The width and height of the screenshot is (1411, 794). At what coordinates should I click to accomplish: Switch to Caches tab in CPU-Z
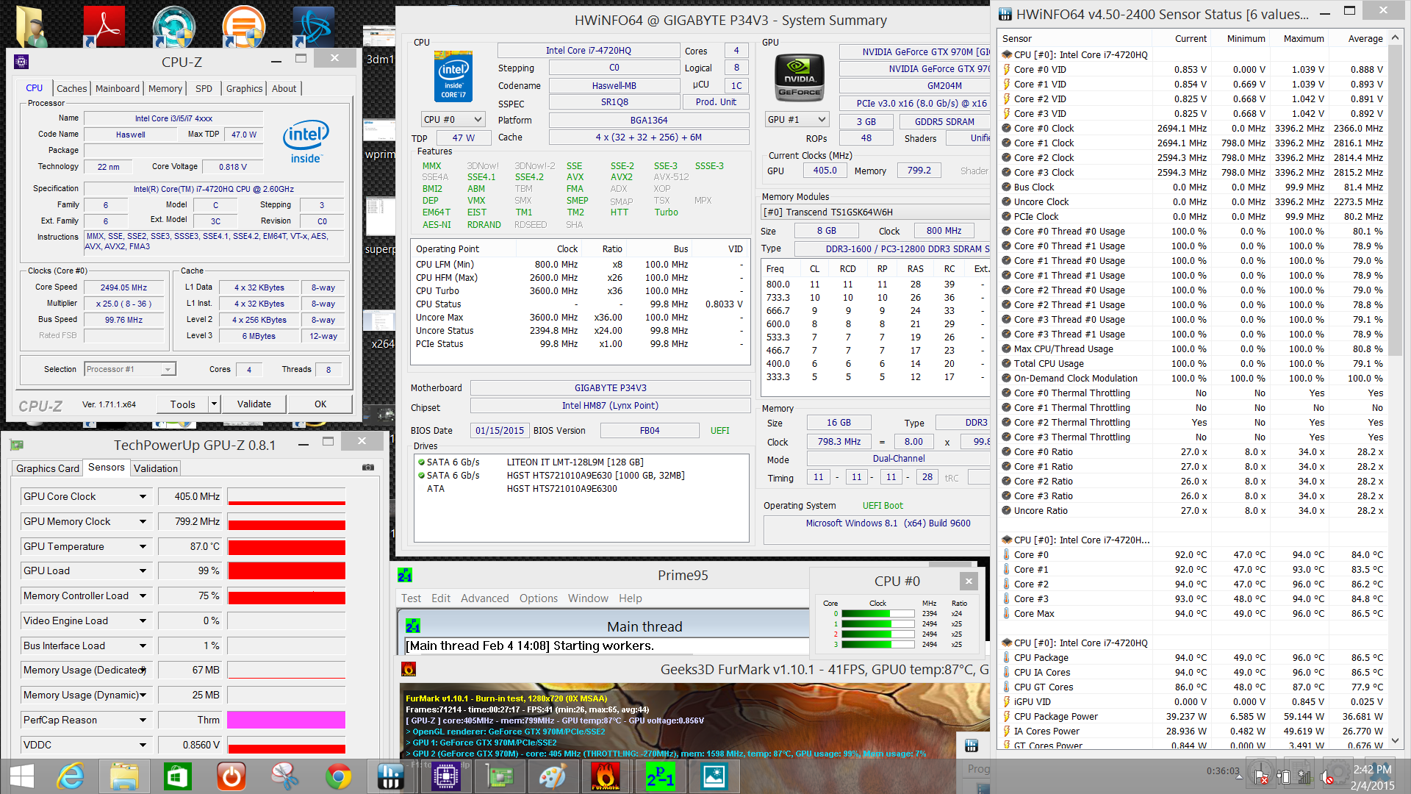pyautogui.click(x=72, y=88)
